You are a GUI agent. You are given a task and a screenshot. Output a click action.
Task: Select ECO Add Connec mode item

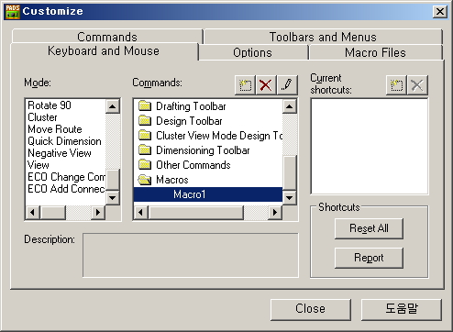coord(66,189)
